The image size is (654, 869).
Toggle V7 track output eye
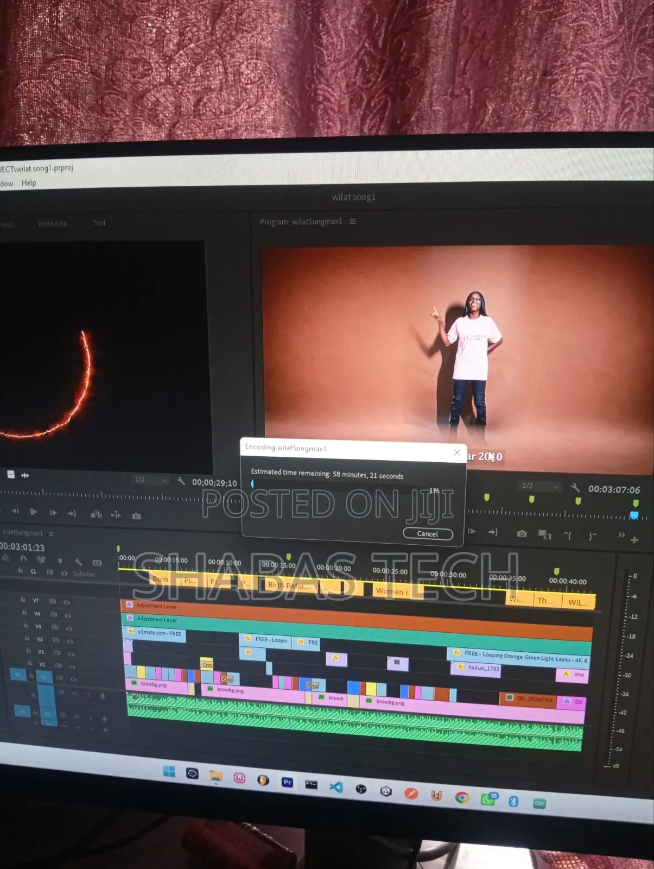(67, 602)
